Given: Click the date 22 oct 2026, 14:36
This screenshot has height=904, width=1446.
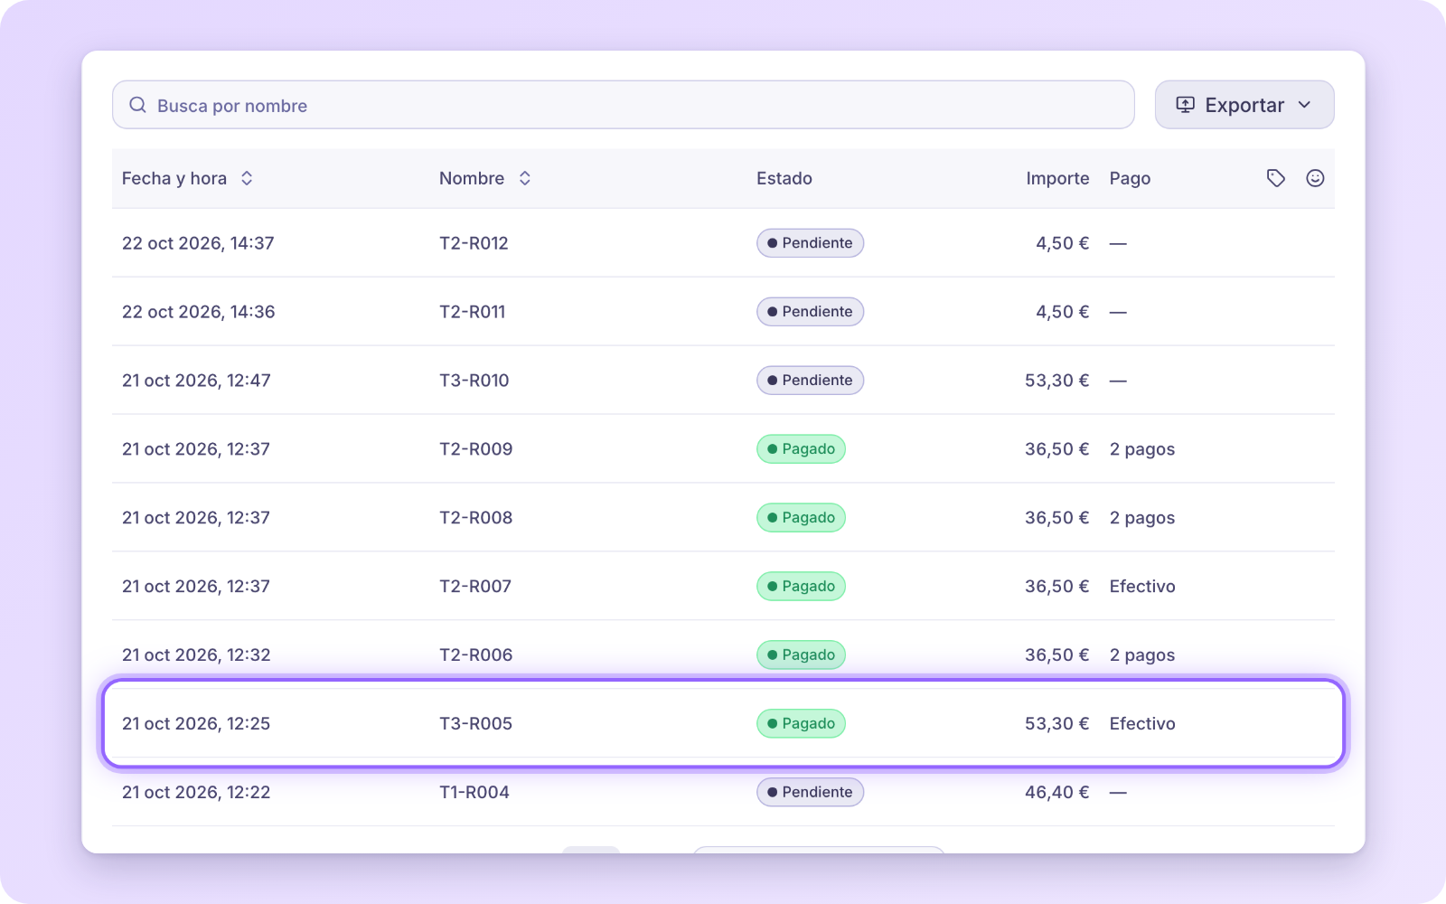Looking at the screenshot, I should tap(198, 312).
